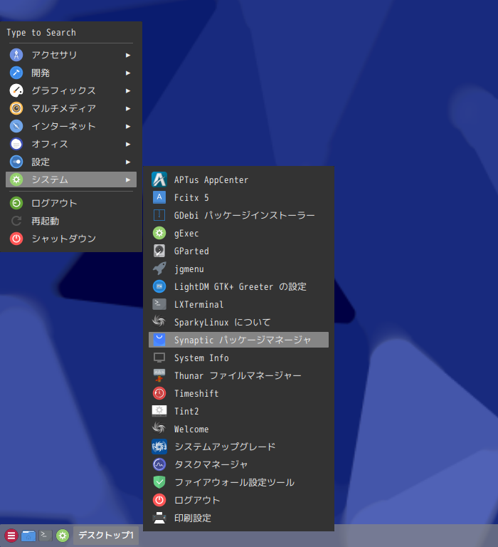Click the System Info label text
This screenshot has height=547, width=498.
[x=201, y=358]
